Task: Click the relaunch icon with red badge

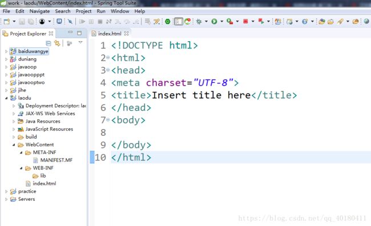Action: 188,21
